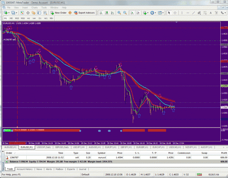
Task: Toggle the Navigator folder icon
Action: tap(34, 13)
